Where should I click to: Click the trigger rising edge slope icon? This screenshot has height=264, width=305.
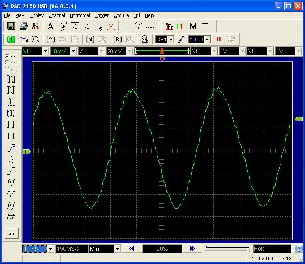[181, 39]
